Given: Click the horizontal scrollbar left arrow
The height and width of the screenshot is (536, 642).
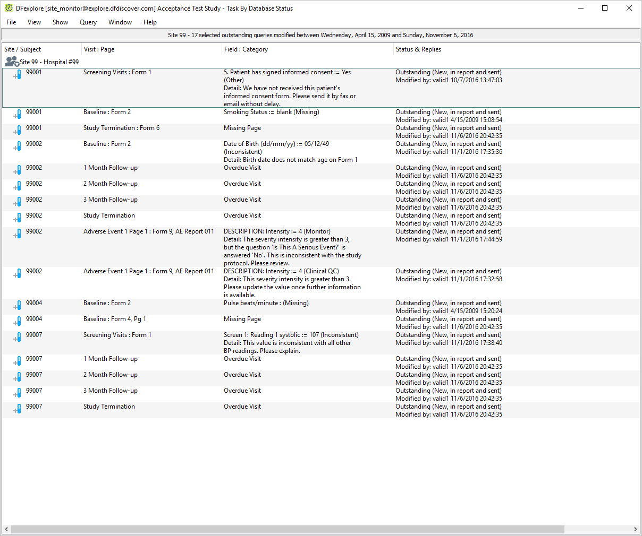Looking at the screenshot, I should [6, 530].
